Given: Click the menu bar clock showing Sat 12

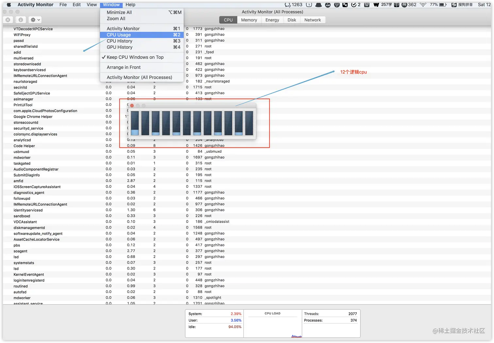Looking at the screenshot, I should pos(484,5).
